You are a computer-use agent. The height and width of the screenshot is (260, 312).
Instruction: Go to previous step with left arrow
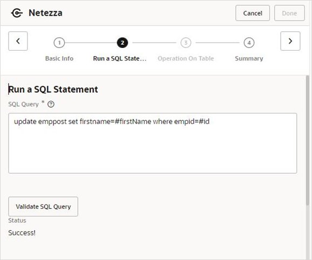pyautogui.click(x=18, y=41)
